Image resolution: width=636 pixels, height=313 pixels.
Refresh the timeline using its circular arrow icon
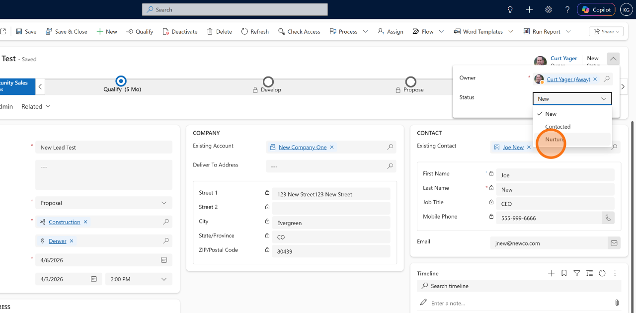tap(602, 273)
